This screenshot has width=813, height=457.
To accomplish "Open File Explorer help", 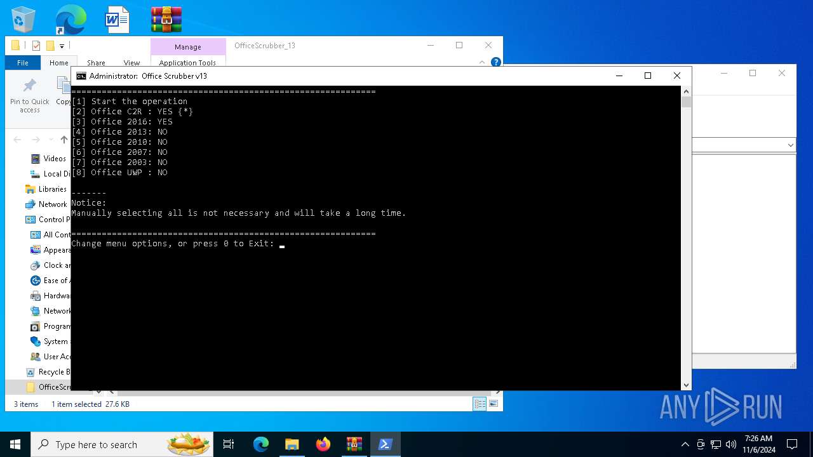I will tap(496, 62).
